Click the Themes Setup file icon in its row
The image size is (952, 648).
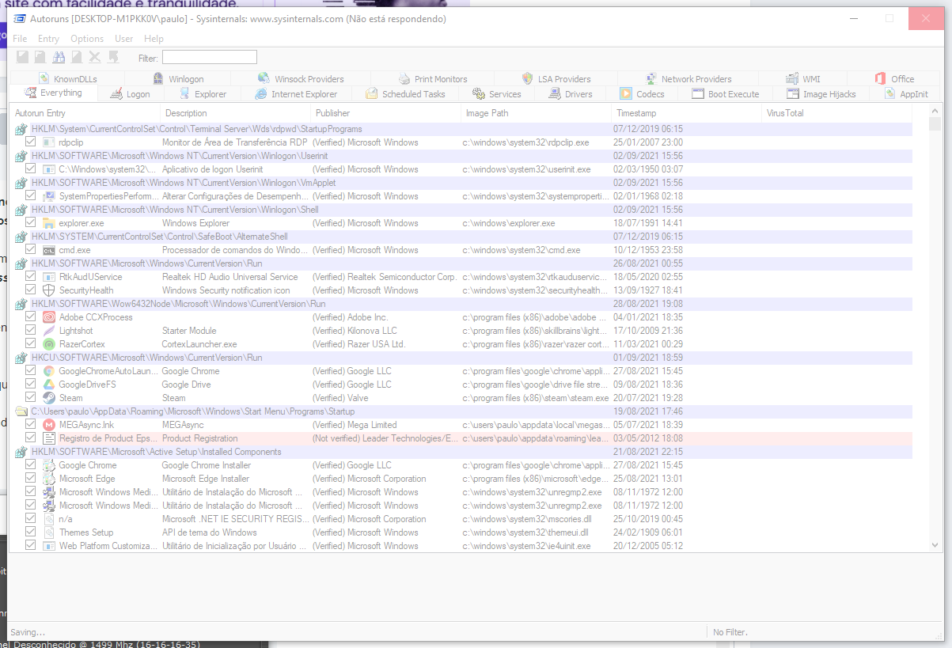(x=48, y=532)
